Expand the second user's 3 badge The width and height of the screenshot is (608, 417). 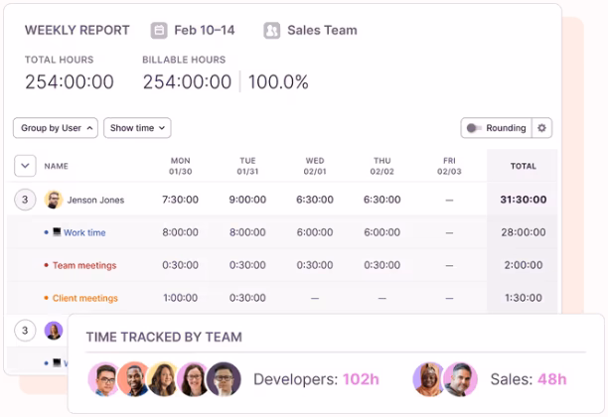(x=25, y=330)
